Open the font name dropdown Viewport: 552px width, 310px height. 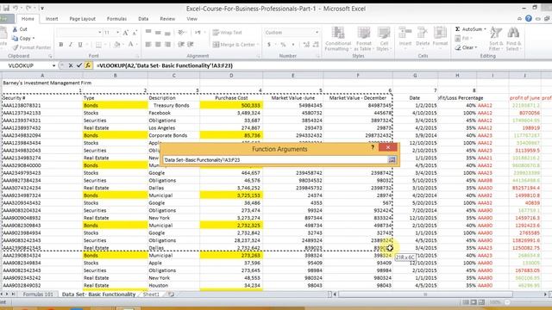point(100,33)
